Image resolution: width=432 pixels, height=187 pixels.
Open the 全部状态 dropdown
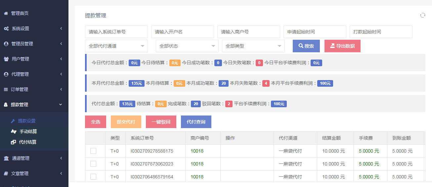pos(187,46)
